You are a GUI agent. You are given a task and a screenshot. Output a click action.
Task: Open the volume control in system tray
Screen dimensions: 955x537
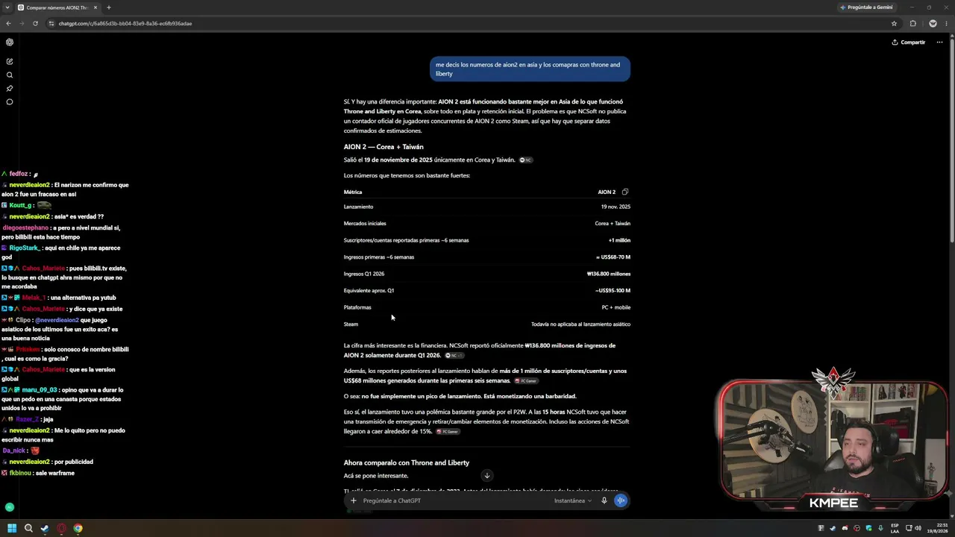click(x=917, y=528)
